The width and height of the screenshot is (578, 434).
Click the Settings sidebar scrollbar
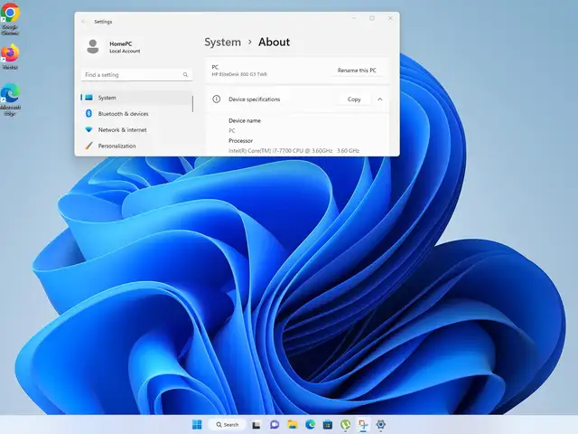(192, 104)
